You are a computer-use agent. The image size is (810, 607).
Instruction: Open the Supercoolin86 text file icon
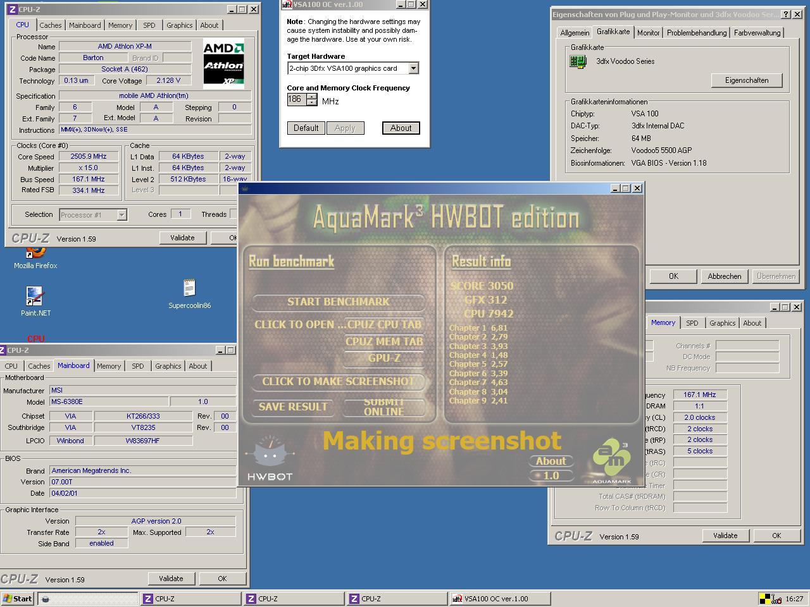189,294
